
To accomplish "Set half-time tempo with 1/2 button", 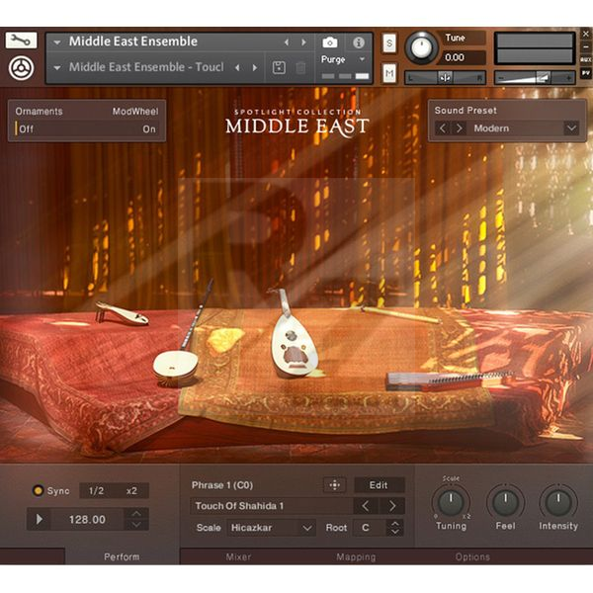I will (x=96, y=490).
